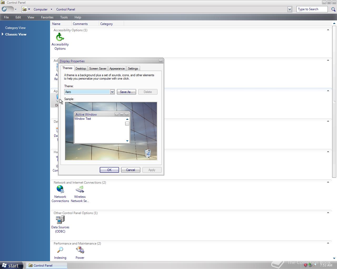Open the Tools menu
Screen dimensions: 337x269
64,17
